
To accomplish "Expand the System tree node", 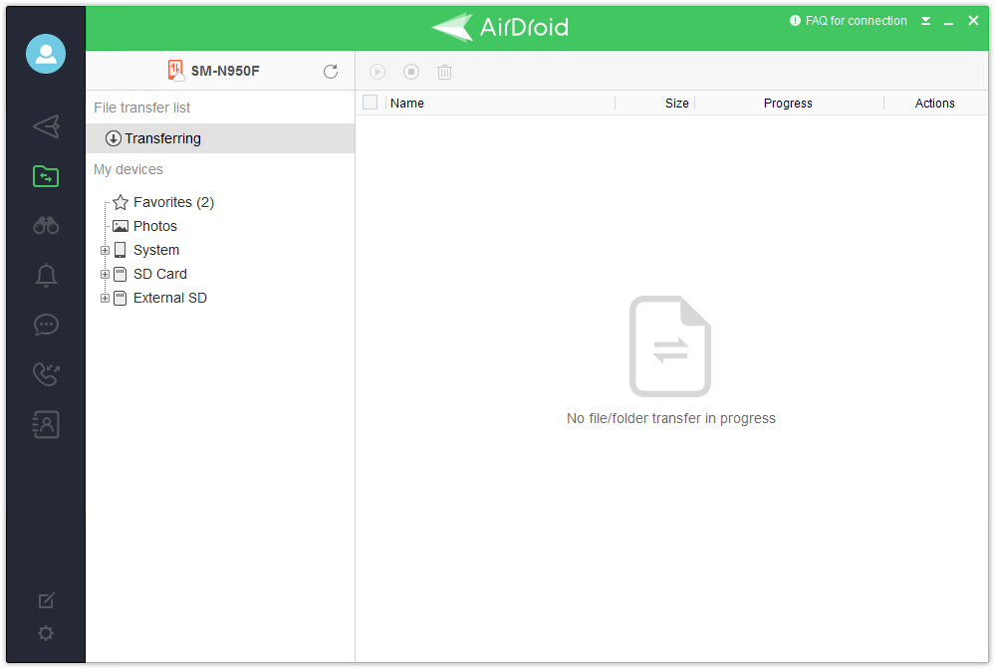I will [x=105, y=250].
